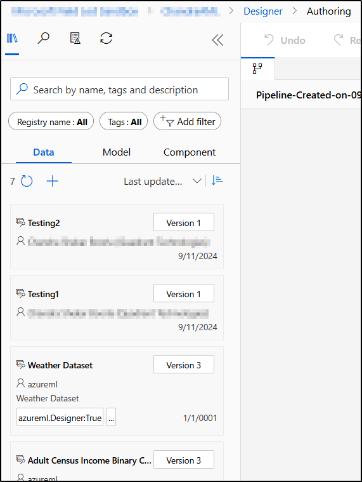Click the user icon on Testing1 card
The height and width of the screenshot is (482, 362).
tap(20, 312)
